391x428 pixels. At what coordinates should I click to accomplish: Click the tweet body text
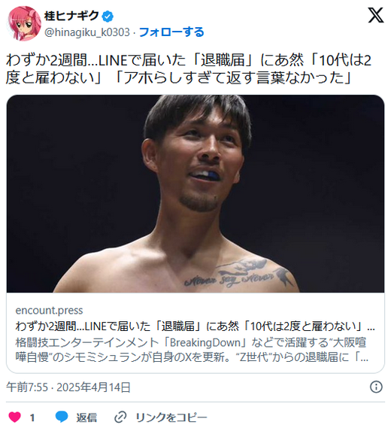(x=188, y=68)
